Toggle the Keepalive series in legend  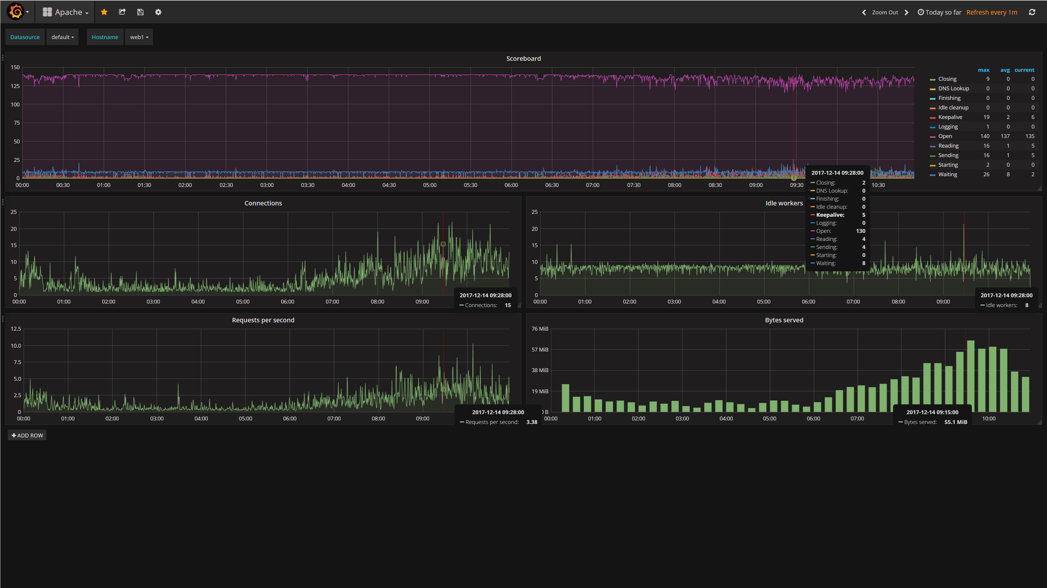[x=950, y=117]
